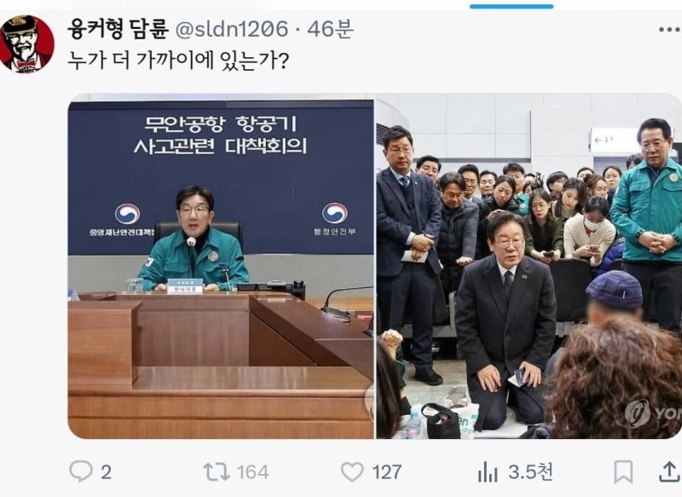Viewport: 682px width, 497px height.
Task: Click the retweet count 164
Action: tap(253, 472)
